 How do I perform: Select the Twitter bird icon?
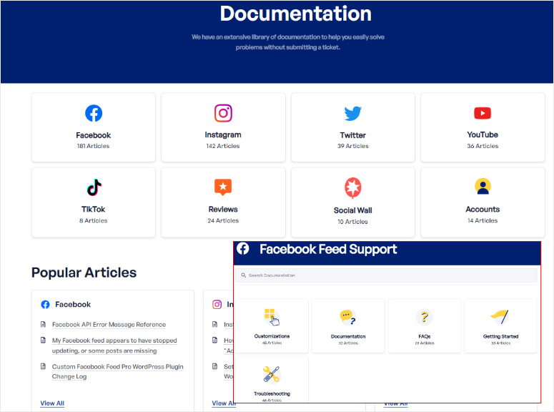coord(353,113)
